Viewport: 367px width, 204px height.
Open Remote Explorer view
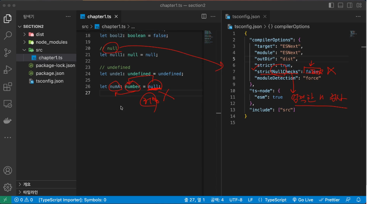tap(8, 104)
